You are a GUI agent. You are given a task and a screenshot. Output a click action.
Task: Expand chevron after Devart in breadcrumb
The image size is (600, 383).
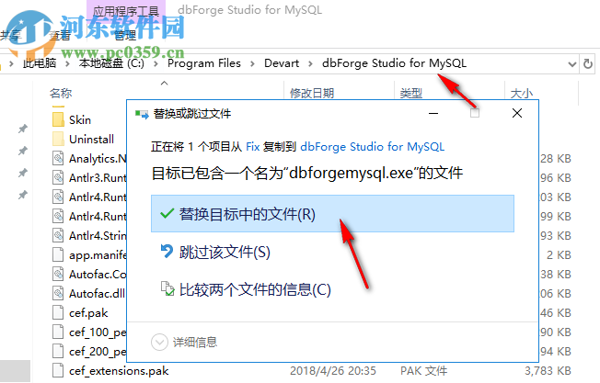(x=310, y=63)
